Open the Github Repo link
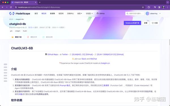This screenshot has height=106, width=170. coord(53,54)
